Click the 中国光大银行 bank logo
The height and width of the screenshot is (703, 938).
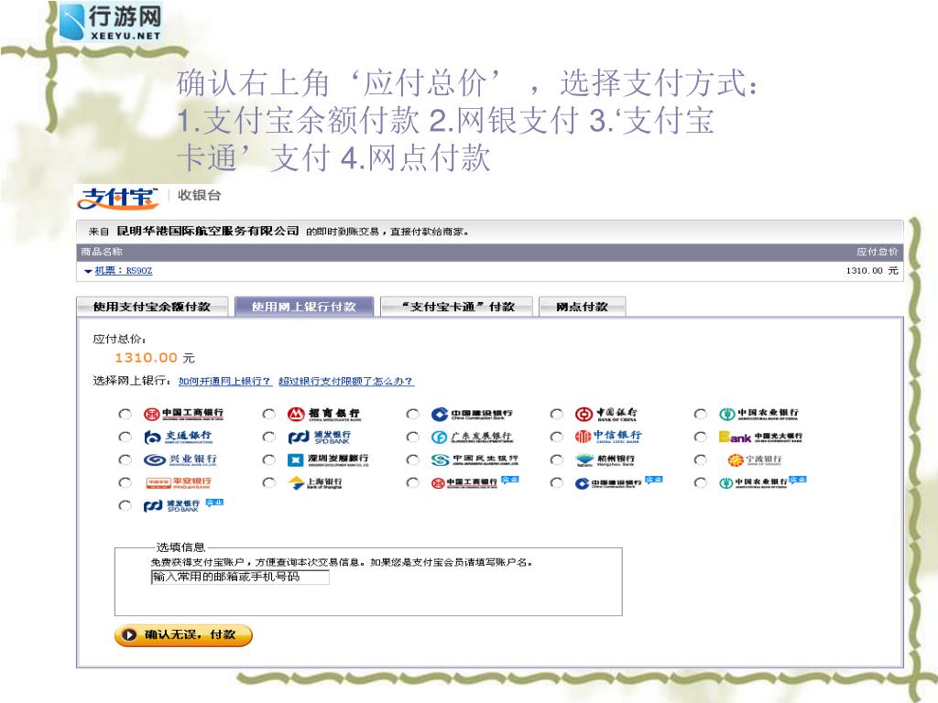tap(760, 437)
